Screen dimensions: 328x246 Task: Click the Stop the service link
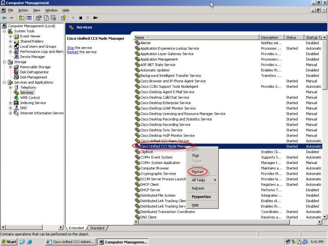[x=71, y=48]
